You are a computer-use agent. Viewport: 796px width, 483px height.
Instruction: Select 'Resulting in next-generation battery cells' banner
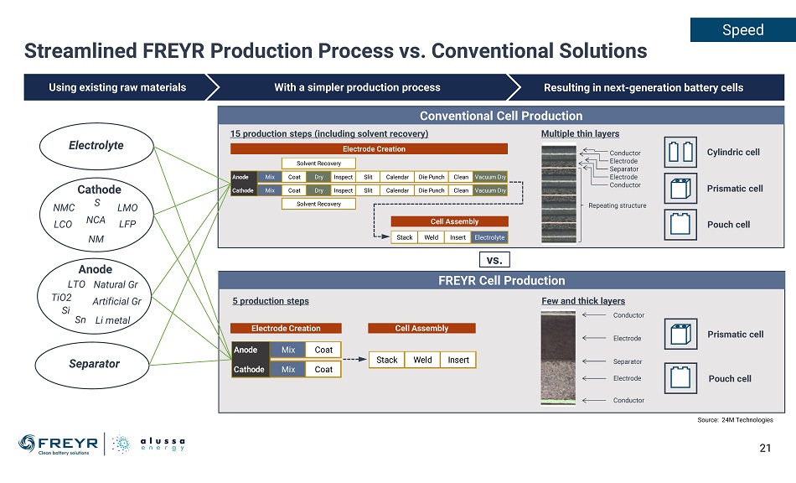(643, 87)
